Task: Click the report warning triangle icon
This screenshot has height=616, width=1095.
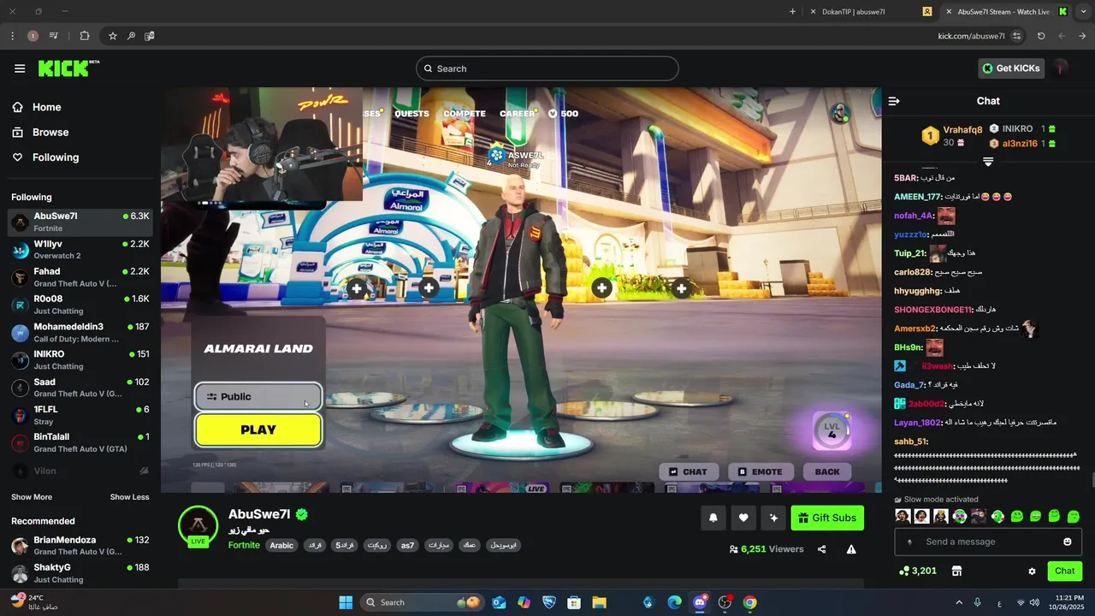Action: 851,549
